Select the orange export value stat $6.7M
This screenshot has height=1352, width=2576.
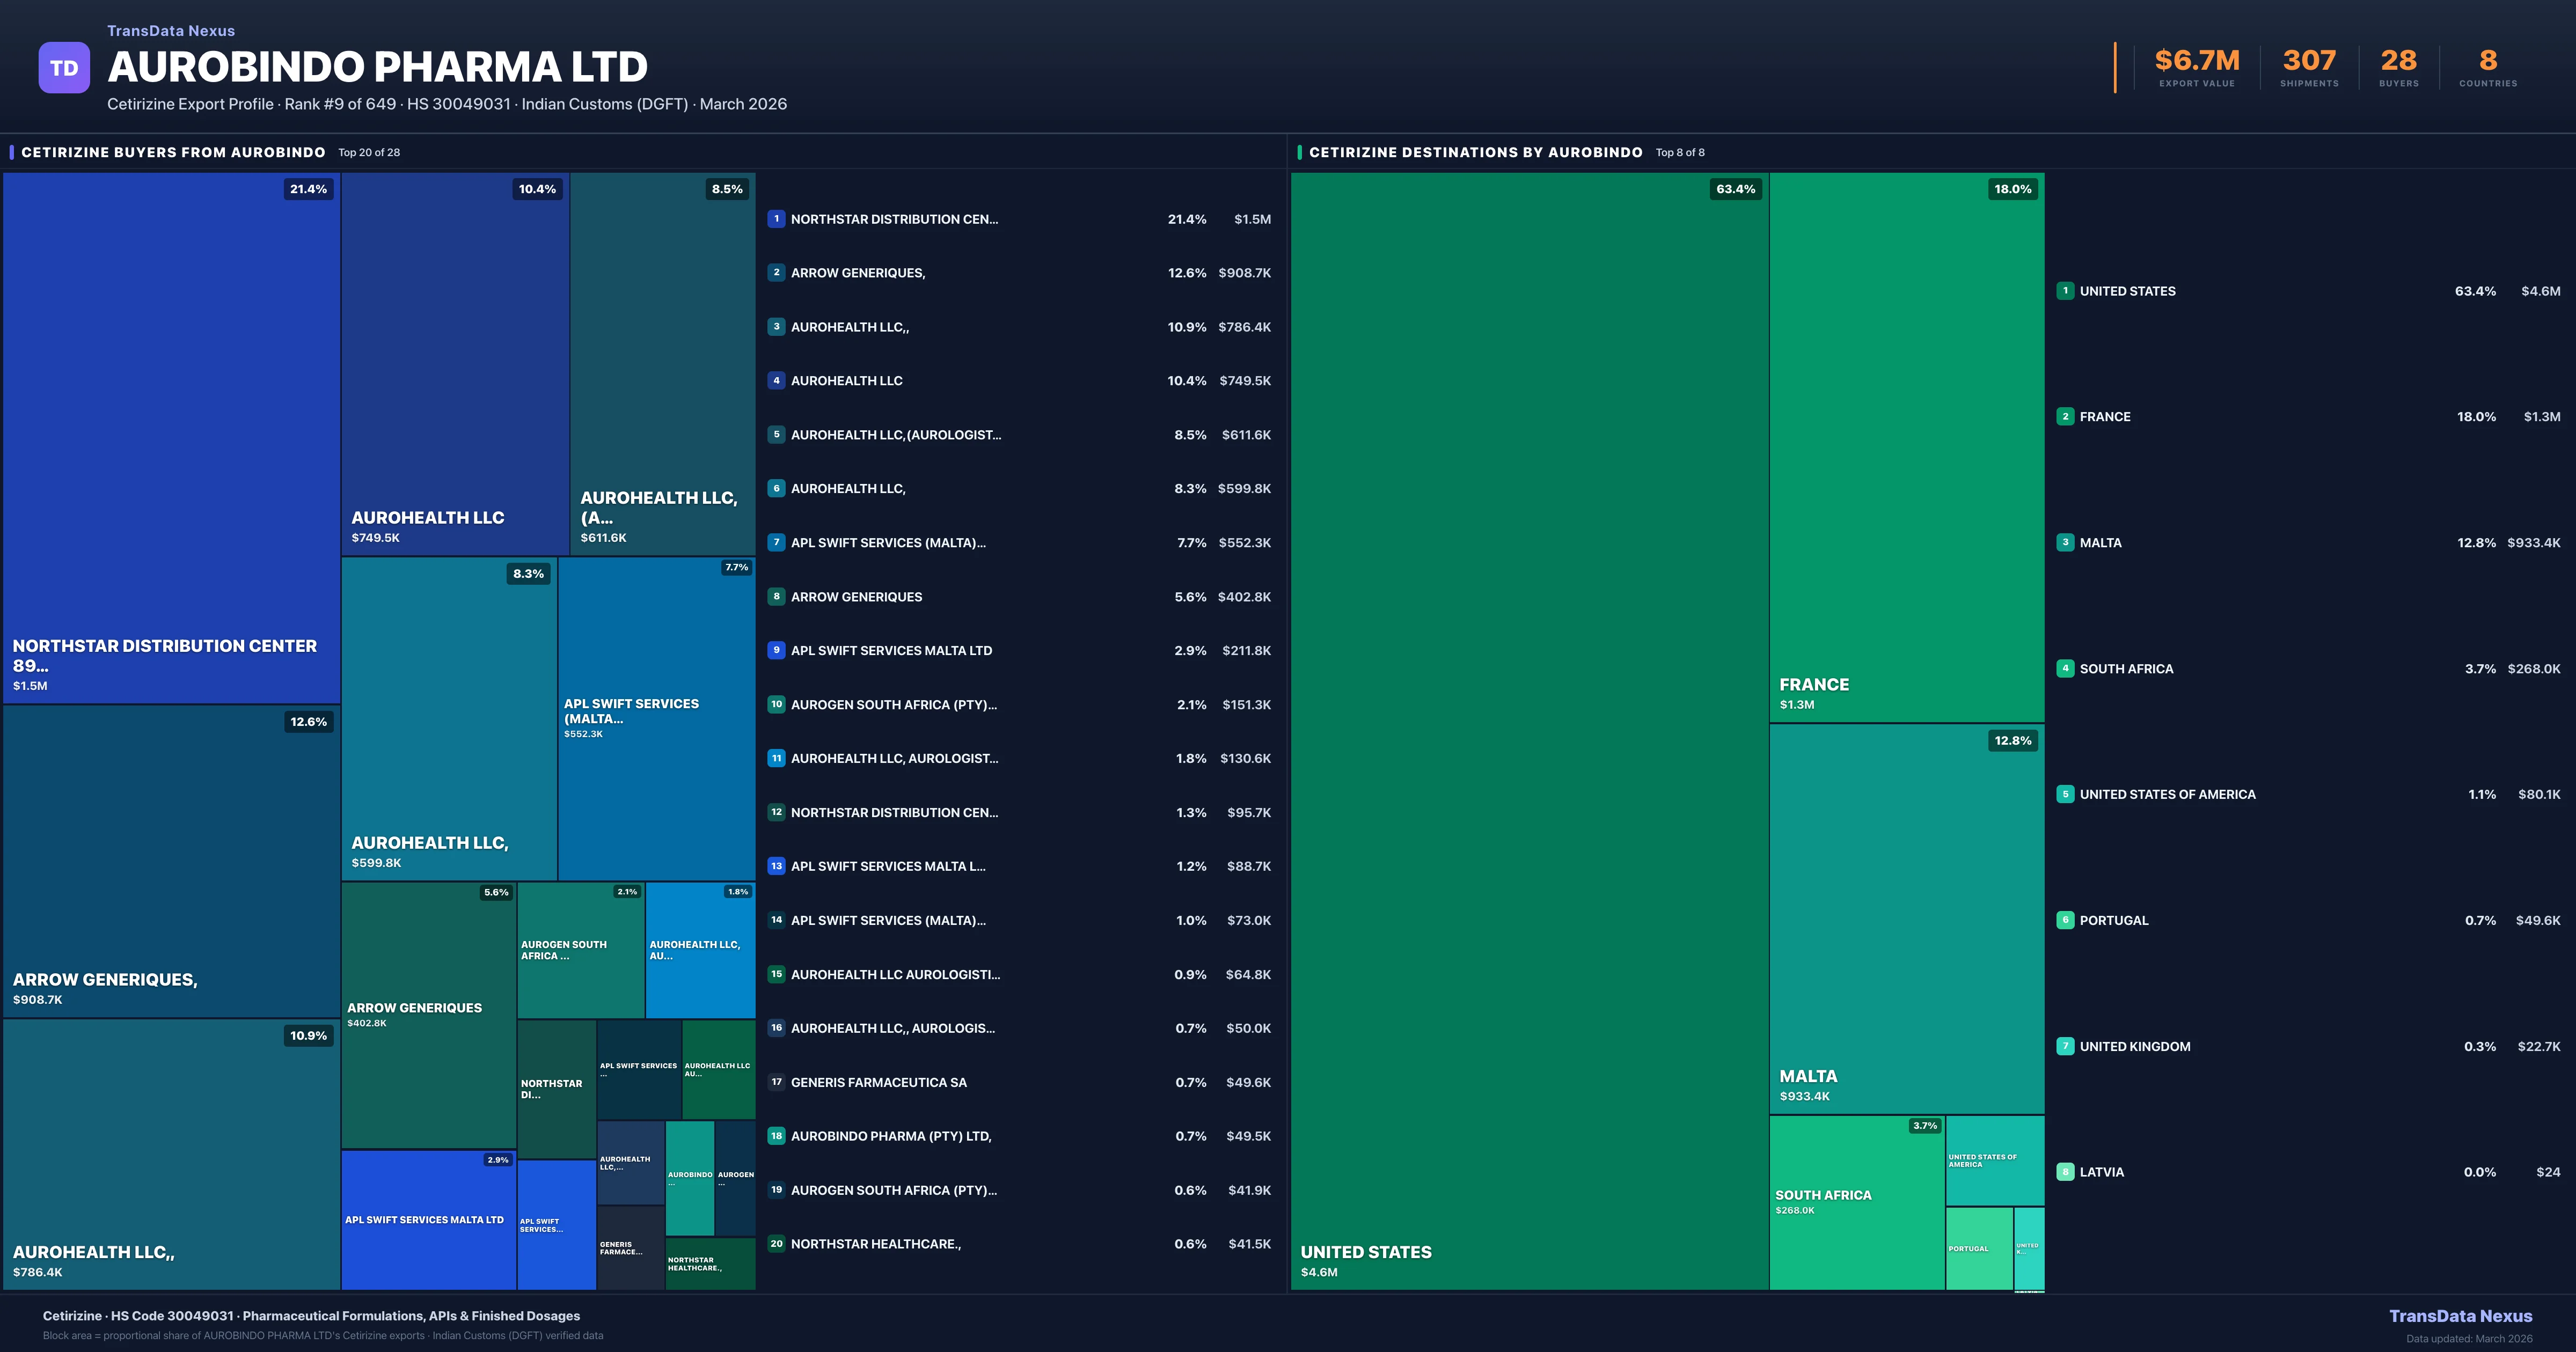pyautogui.click(x=2196, y=60)
